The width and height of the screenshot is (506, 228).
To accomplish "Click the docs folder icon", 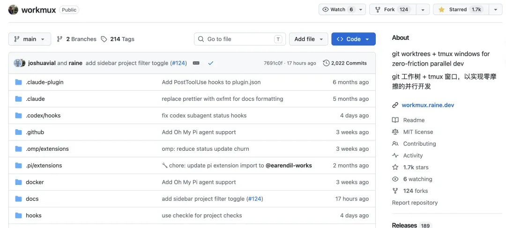I will click(18, 199).
